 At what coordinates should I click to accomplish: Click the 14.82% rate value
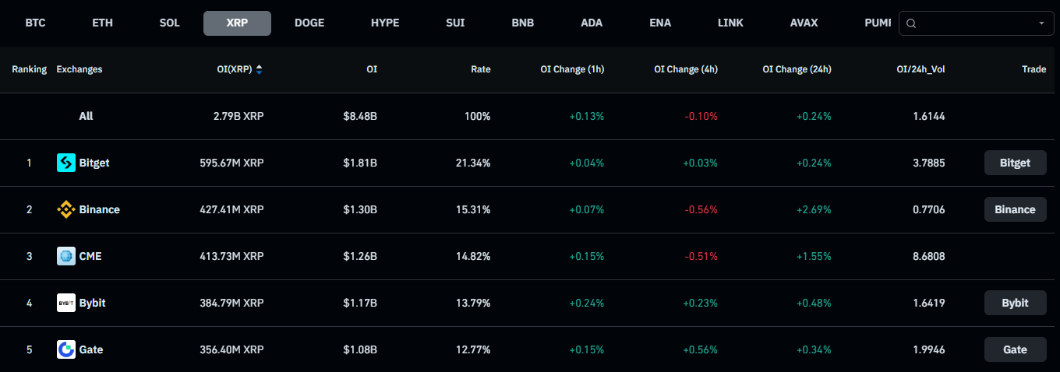tap(473, 256)
